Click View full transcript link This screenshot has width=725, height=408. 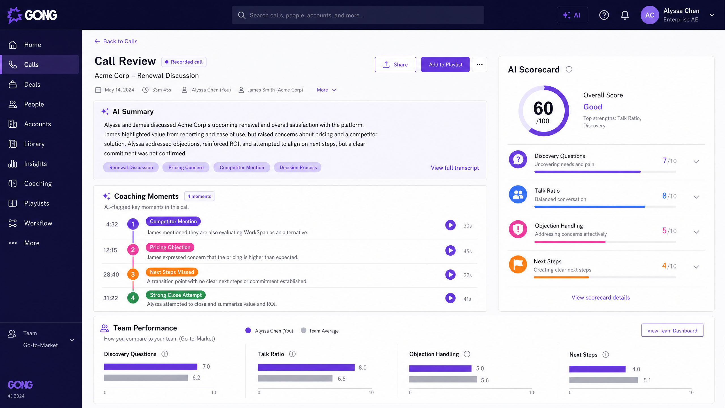coord(455,168)
